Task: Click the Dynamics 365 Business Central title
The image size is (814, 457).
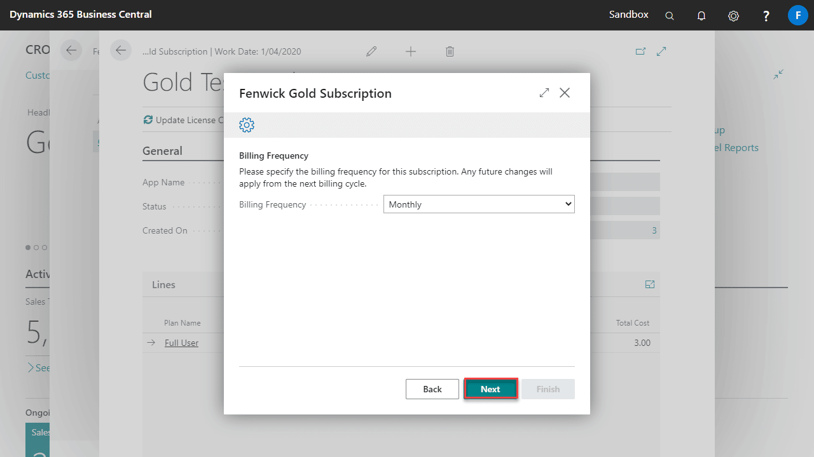Action: 81,14
